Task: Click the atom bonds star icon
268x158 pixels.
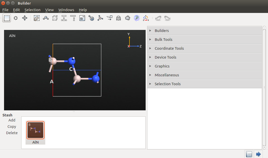Action: [100, 18]
